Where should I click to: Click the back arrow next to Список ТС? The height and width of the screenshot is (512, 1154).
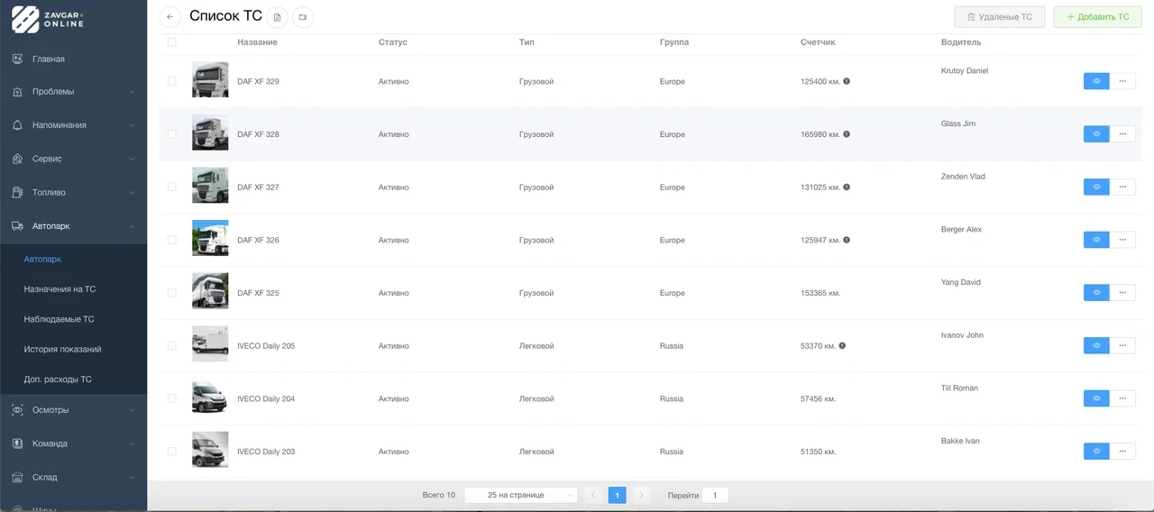pyautogui.click(x=169, y=17)
